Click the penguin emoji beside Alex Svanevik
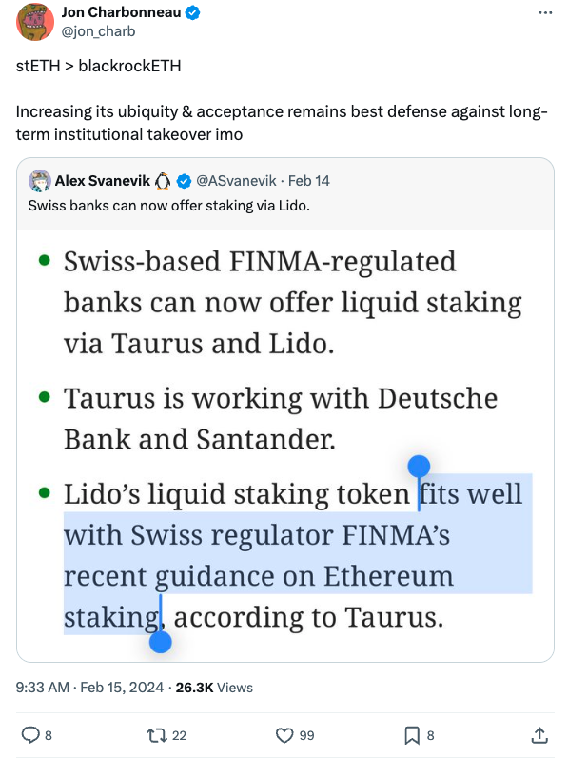568x759 pixels. 163,181
